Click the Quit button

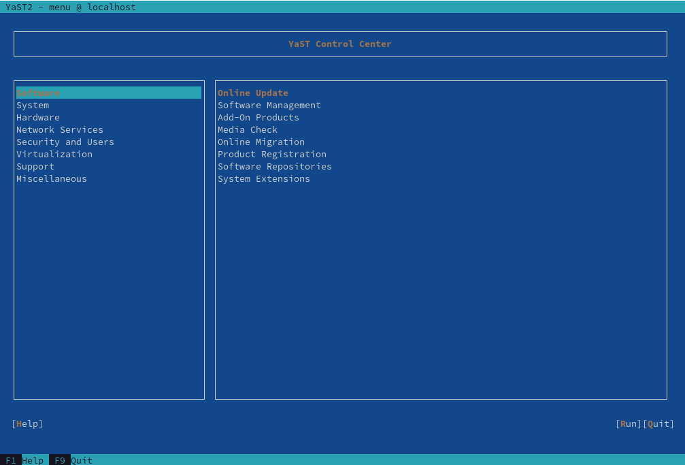click(658, 423)
